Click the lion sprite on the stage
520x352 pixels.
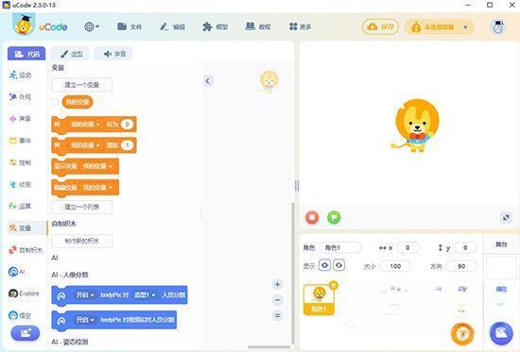click(415, 126)
